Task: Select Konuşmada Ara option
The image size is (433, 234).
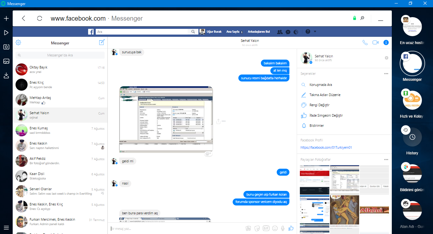Action: (x=344, y=85)
